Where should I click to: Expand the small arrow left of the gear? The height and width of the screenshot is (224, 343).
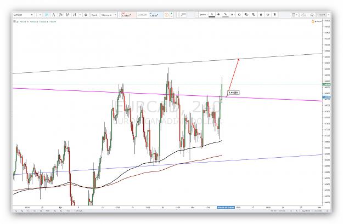click(80, 15)
